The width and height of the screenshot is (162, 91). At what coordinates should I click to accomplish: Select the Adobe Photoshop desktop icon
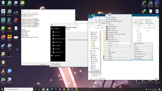(157, 4)
